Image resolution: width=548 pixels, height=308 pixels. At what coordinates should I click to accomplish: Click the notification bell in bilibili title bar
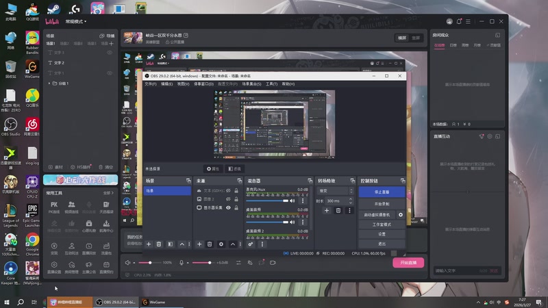tap(459, 21)
